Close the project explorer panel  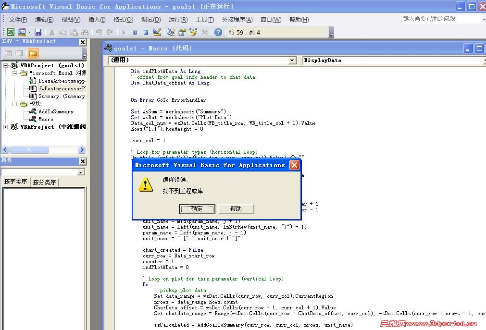pos(83,42)
